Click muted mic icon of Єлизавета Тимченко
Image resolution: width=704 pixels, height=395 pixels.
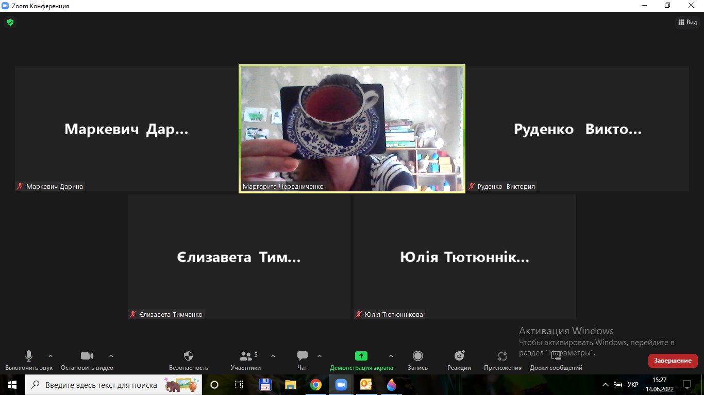(x=133, y=314)
